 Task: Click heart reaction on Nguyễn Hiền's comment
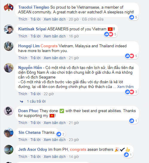pyautogui.click(x=132, y=92)
